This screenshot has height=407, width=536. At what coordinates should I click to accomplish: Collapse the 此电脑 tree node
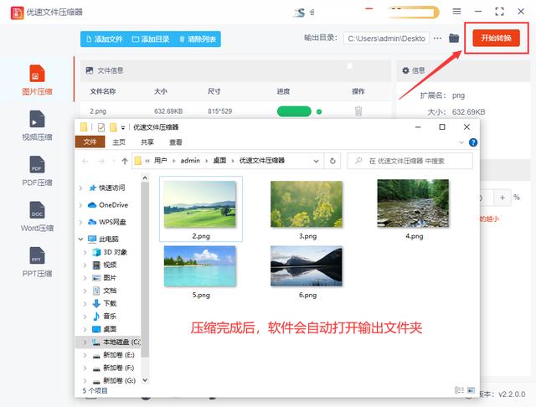coord(80,240)
